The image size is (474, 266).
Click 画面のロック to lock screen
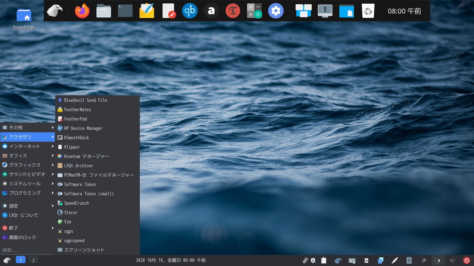pos(23,237)
